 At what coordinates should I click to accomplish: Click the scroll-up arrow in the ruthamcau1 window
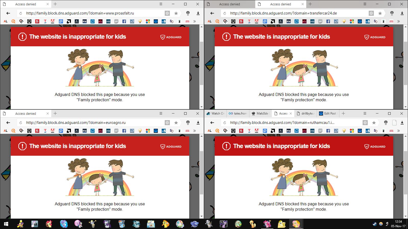click(x=406, y=136)
